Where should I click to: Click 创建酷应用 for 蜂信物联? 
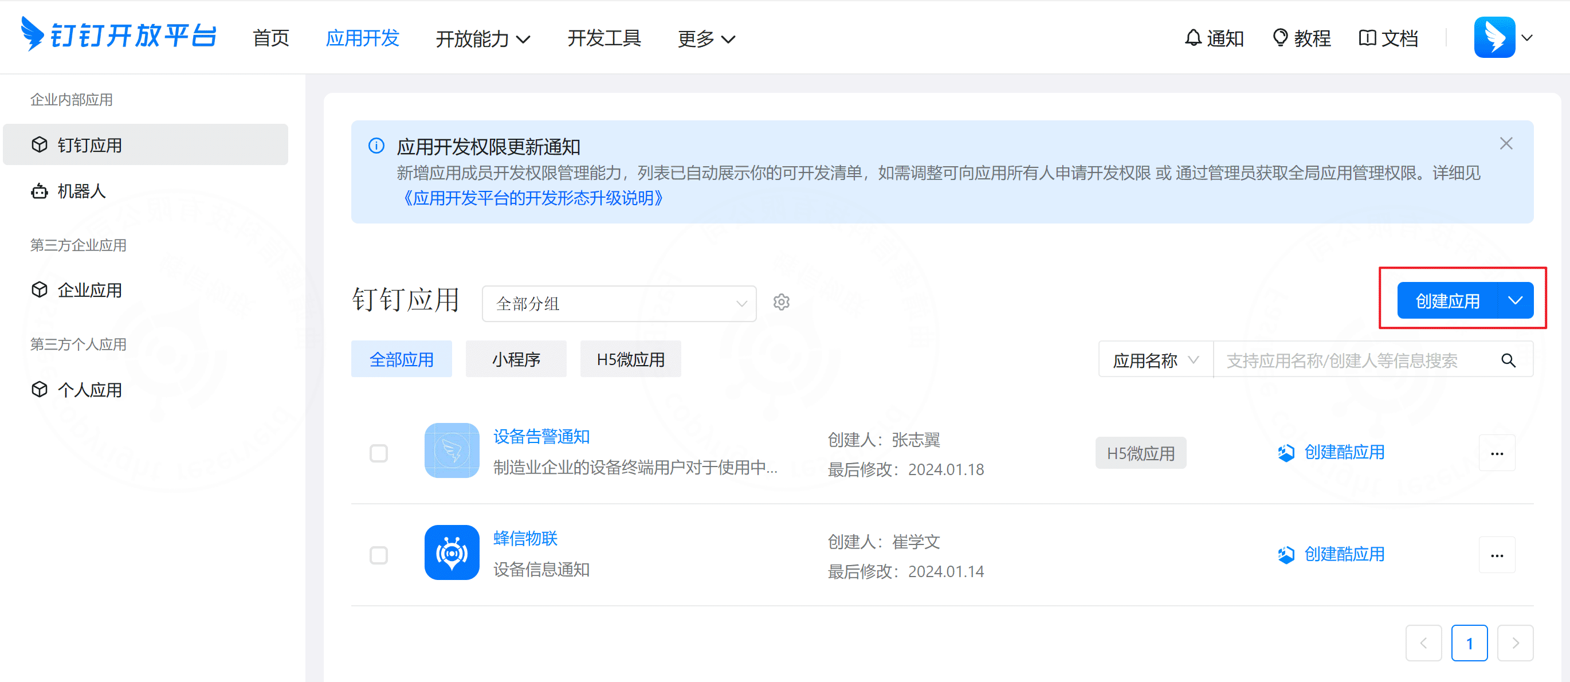point(1331,554)
